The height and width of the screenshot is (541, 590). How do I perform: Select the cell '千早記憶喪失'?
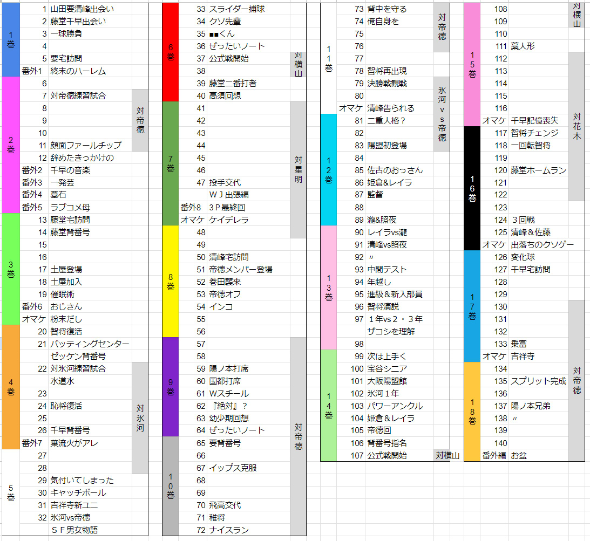tap(539, 121)
